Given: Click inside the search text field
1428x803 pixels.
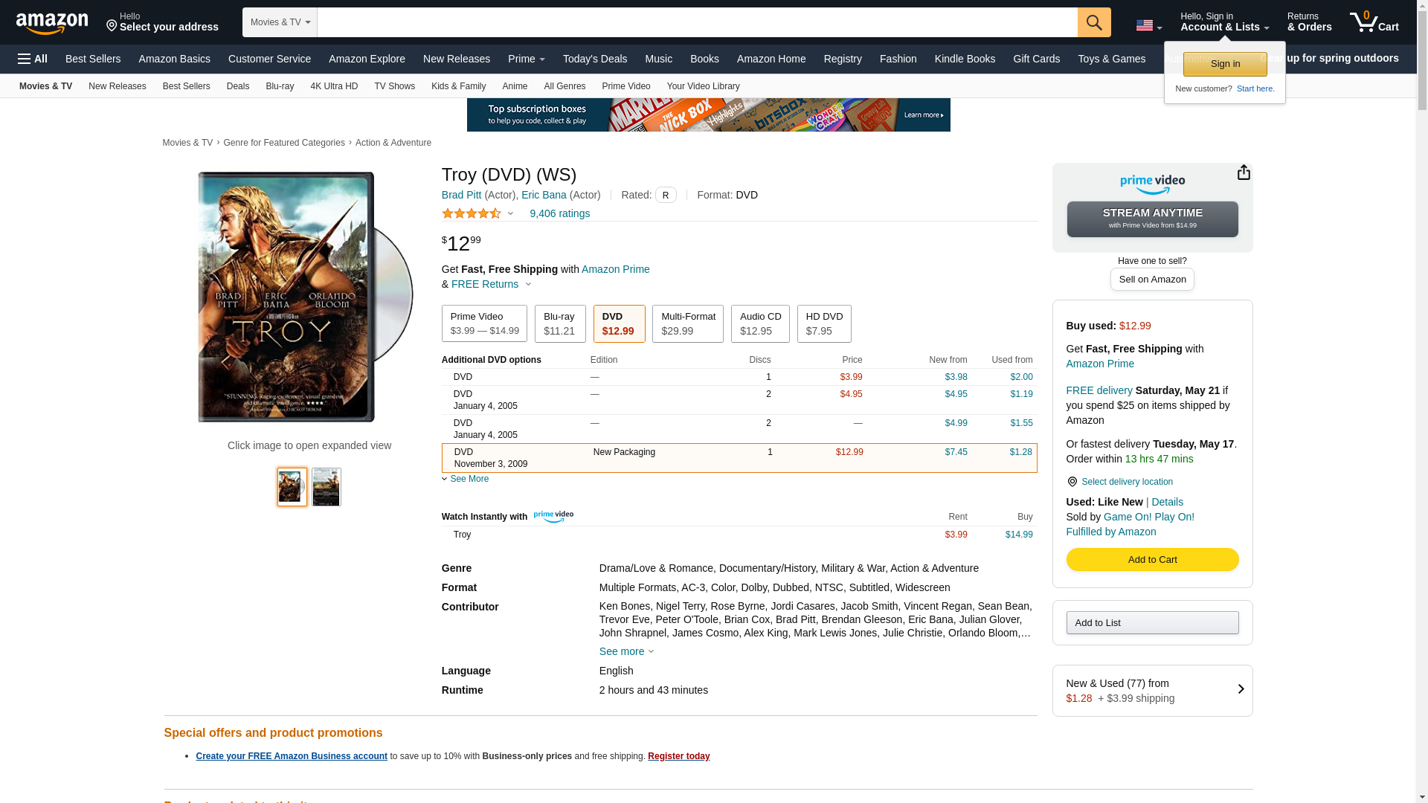Looking at the screenshot, I should [x=696, y=22].
